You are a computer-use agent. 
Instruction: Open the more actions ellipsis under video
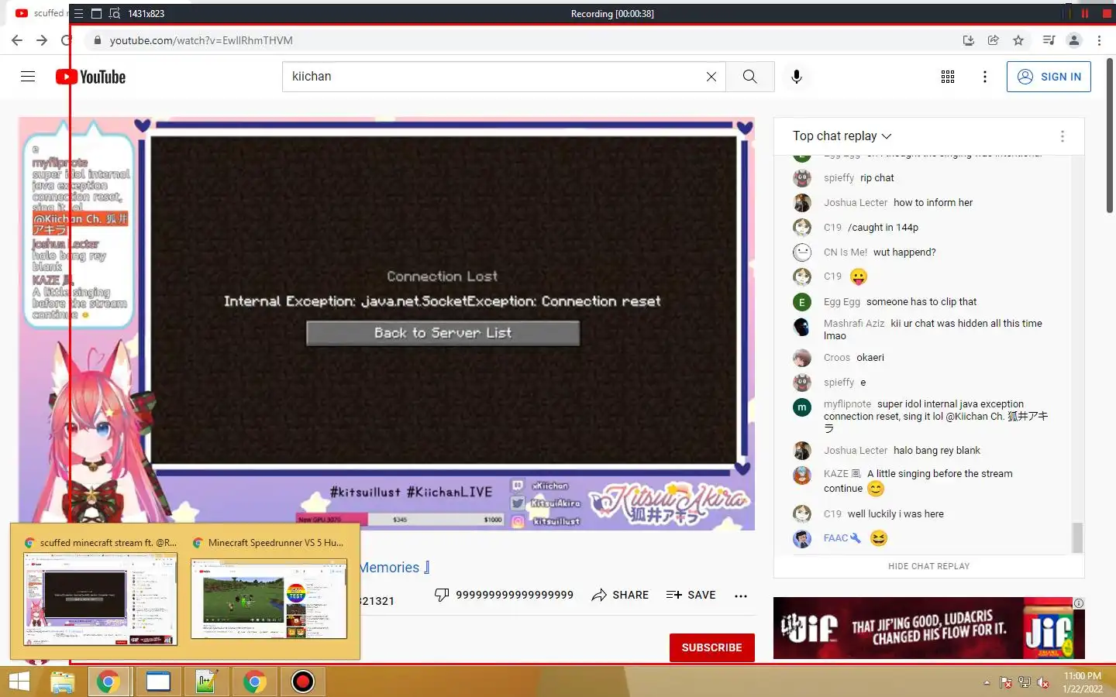pyautogui.click(x=741, y=596)
